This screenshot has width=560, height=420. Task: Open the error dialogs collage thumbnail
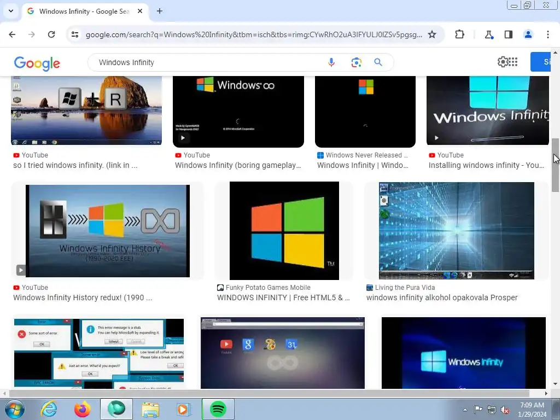pyautogui.click(x=99, y=353)
